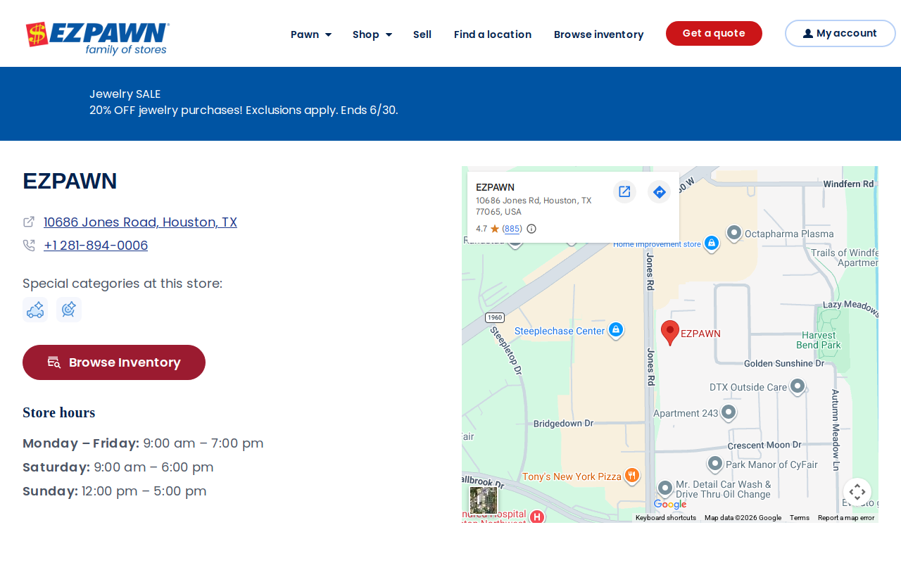The image size is (901, 563).
Task: Go to Find a location page
Action: point(493,34)
